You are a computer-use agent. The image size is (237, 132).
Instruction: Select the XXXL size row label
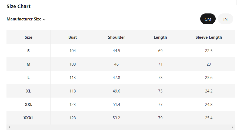coord(28,118)
